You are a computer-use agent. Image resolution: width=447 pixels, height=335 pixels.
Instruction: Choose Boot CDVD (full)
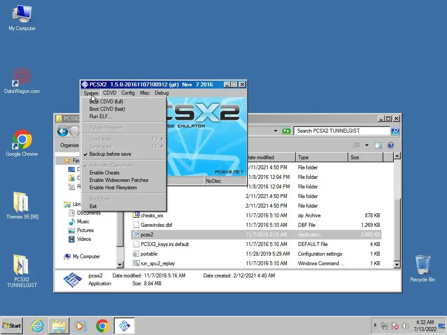pos(124,101)
